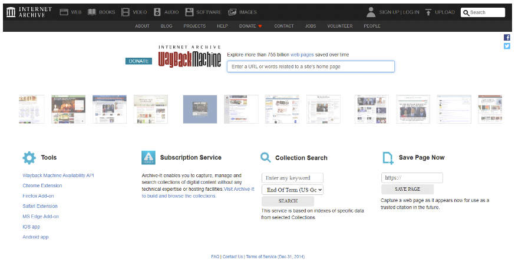Click the Upload arrow icon
515x275 pixels.
(428, 12)
